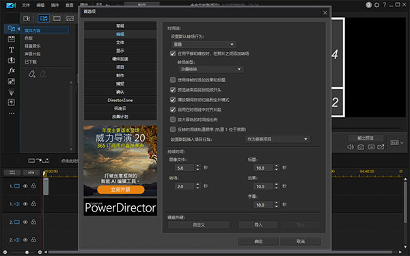410x256 pixels.
Task: Hide audio track 1 using eye icon
Action: (25, 204)
